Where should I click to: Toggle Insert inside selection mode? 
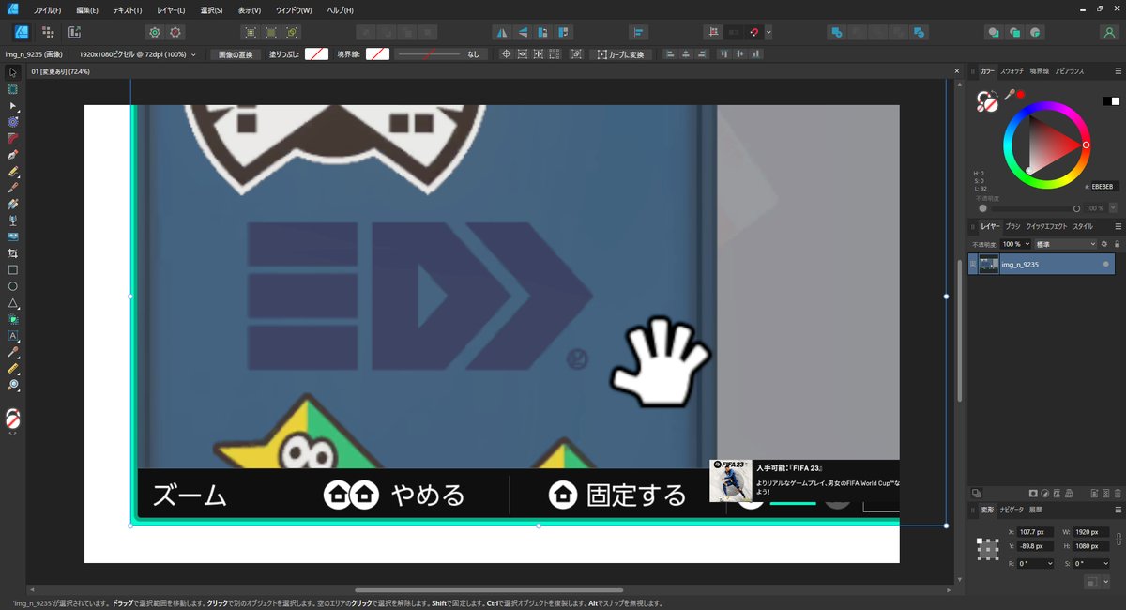point(1035,31)
